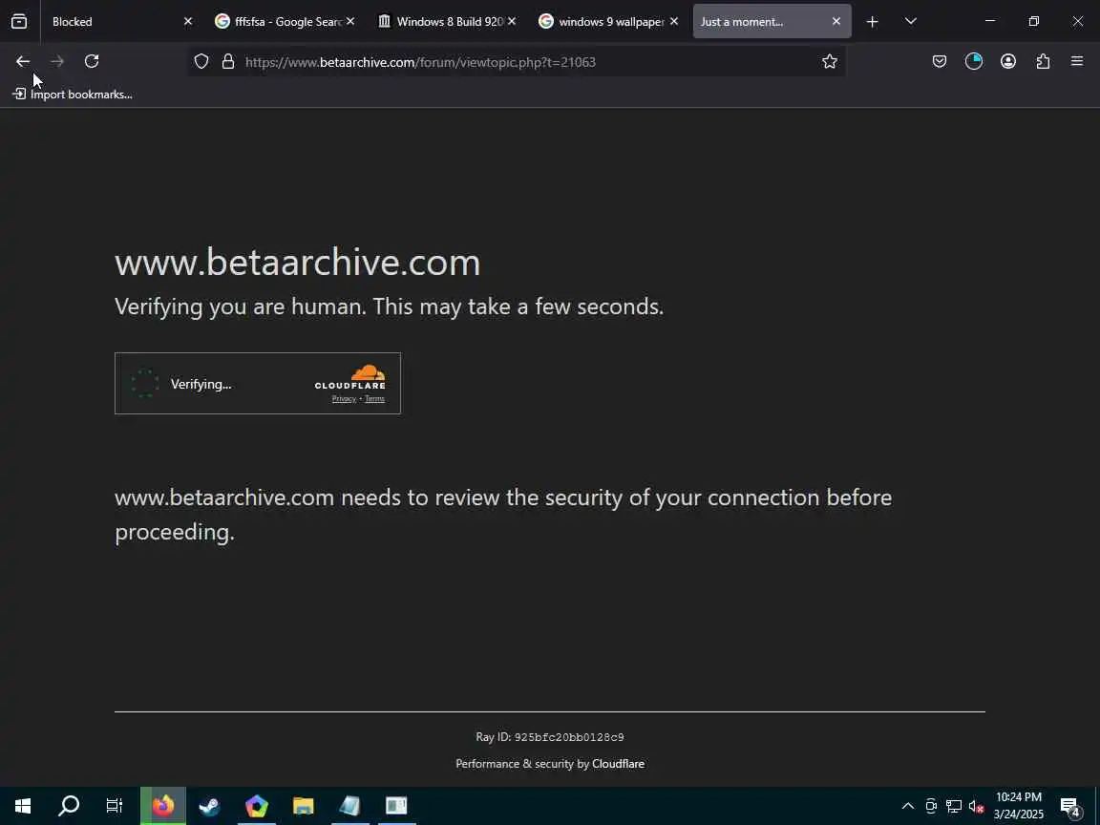This screenshot has width=1100, height=825.
Task: Open the Firefox application menu
Action: 1077,62
